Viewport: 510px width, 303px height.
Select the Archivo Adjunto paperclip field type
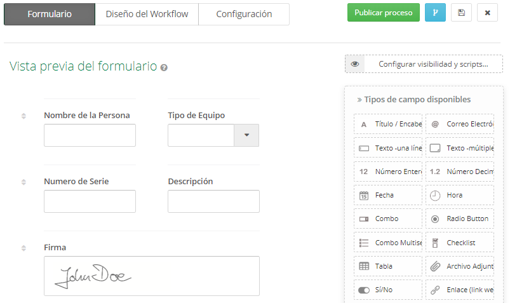(x=460, y=266)
